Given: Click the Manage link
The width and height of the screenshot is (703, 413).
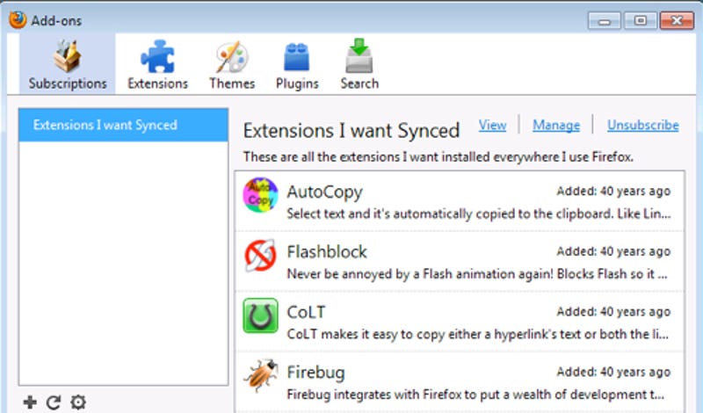Looking at the screenshot, I should (x=556, y=125).
